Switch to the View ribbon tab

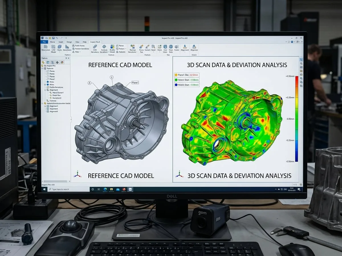tap(78, 42)
